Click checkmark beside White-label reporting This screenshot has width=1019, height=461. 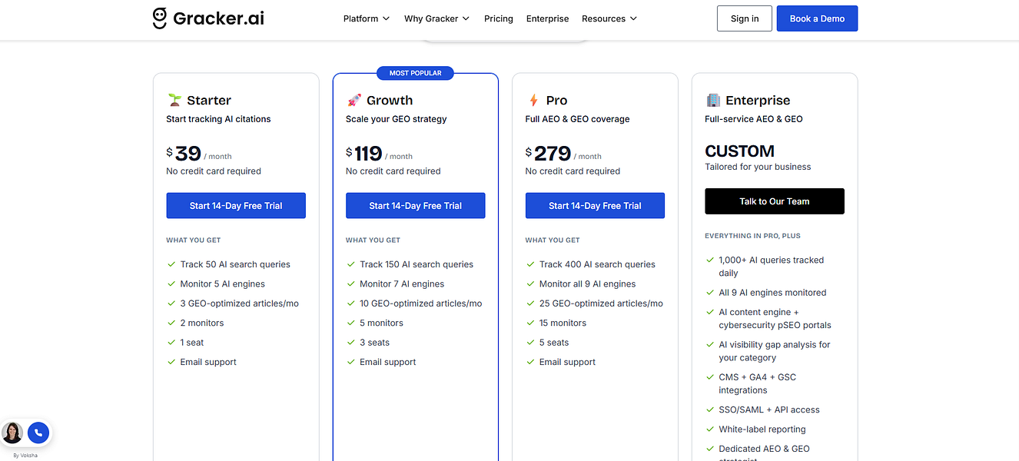(x=711, y=429)
